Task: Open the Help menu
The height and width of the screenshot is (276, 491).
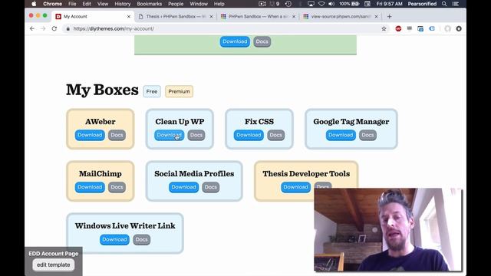Action: click(x=219, y=4)
